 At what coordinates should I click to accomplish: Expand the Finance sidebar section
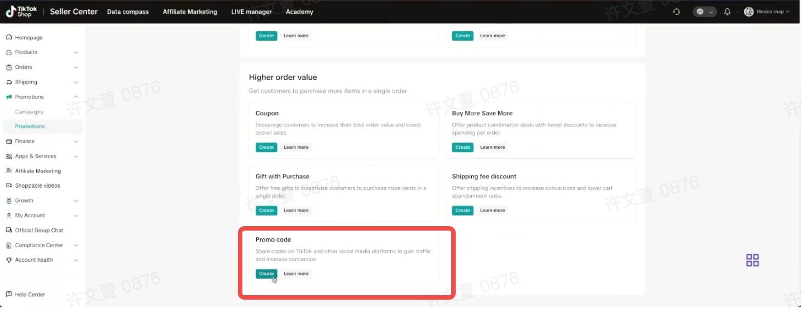coord(76,142)
